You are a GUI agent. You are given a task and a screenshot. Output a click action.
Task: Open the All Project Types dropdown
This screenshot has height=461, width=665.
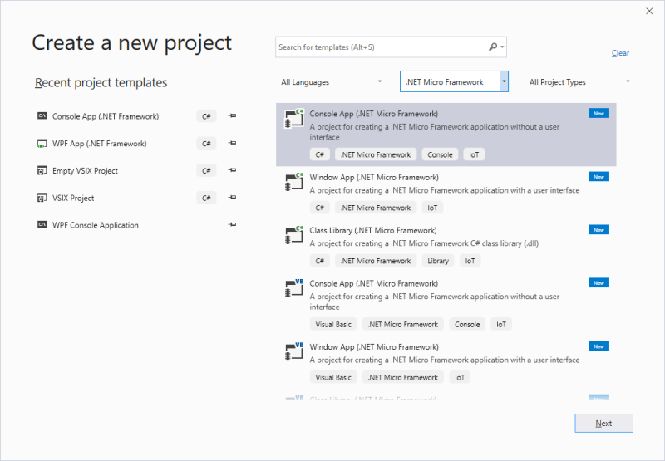(579, 82)
